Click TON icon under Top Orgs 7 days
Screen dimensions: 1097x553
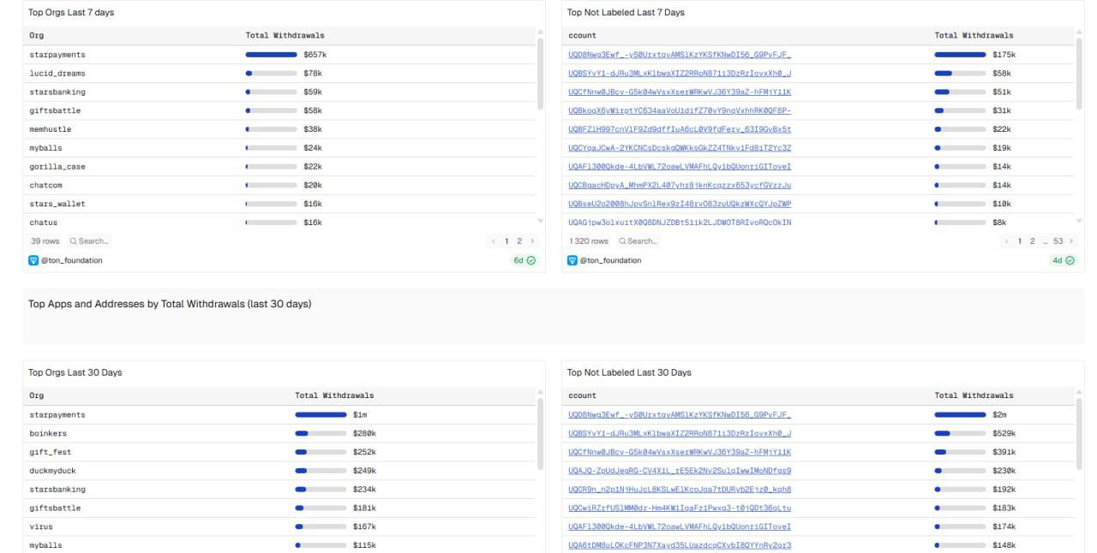click(x=33, y=260)
